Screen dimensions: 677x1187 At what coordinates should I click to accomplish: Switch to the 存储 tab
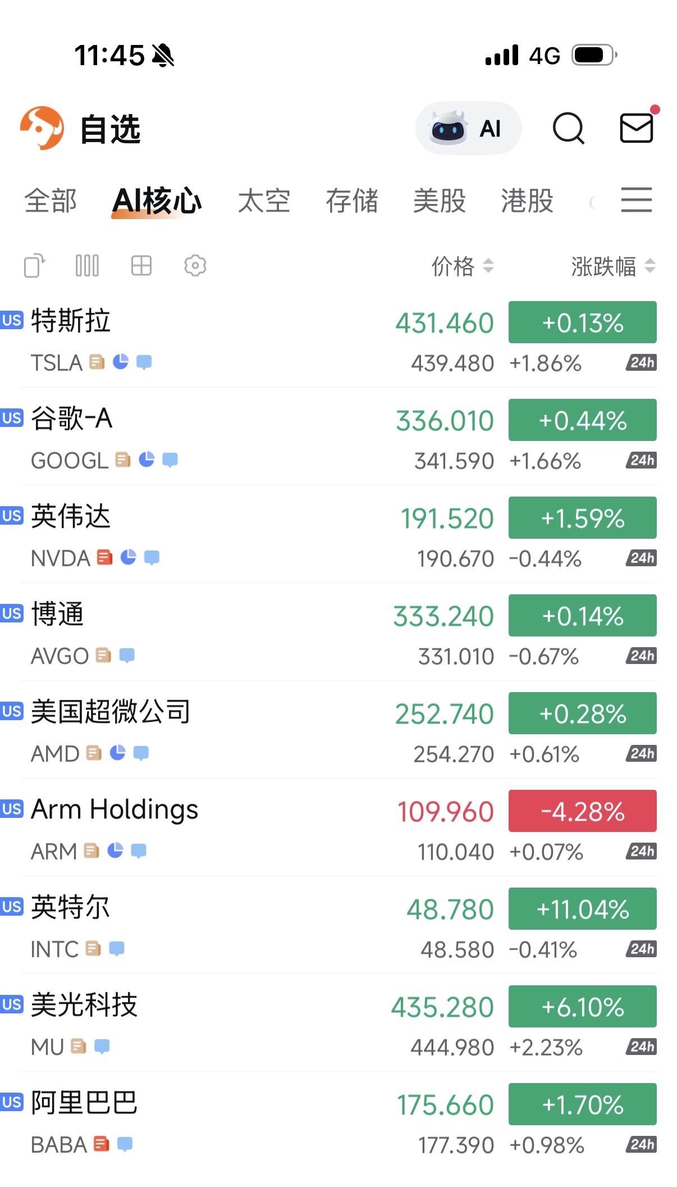[352, 201]
